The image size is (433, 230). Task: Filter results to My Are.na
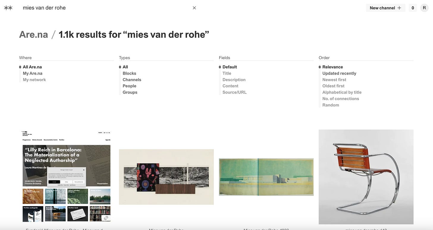tap(33, 73)
